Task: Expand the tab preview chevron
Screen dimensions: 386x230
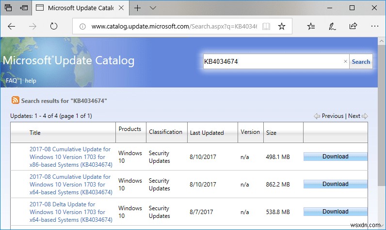Action: [x=153, y=8]
